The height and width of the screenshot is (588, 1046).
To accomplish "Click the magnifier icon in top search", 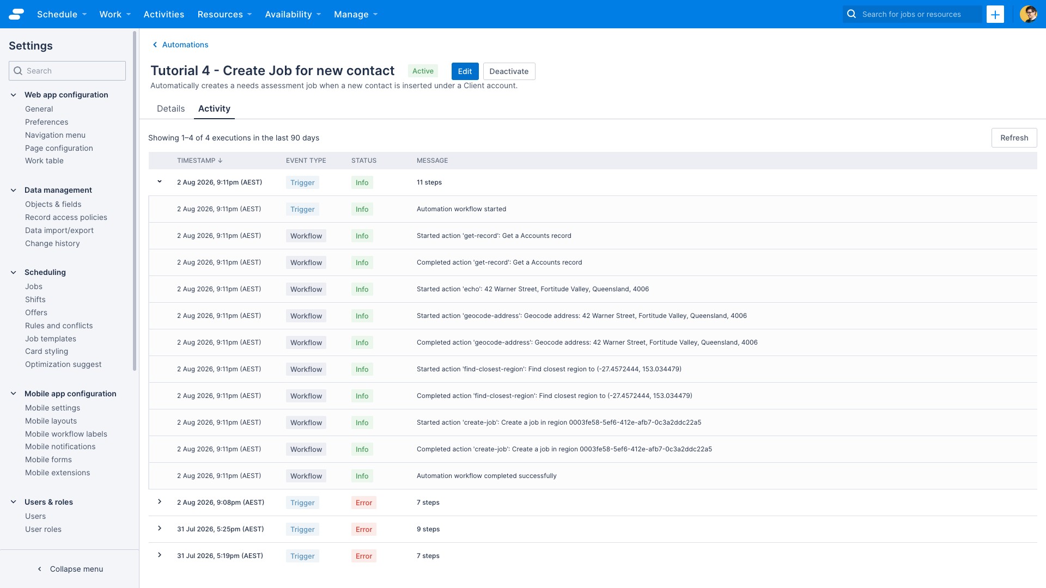I will (852, 14).
